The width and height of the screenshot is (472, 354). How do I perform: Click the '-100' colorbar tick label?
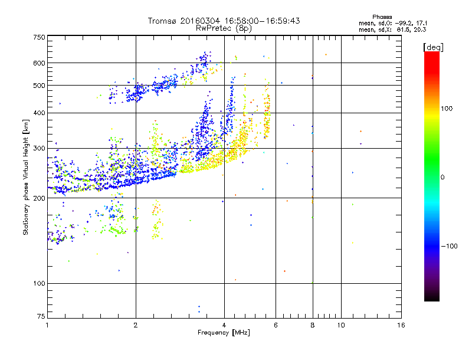(x=450, y=246)
